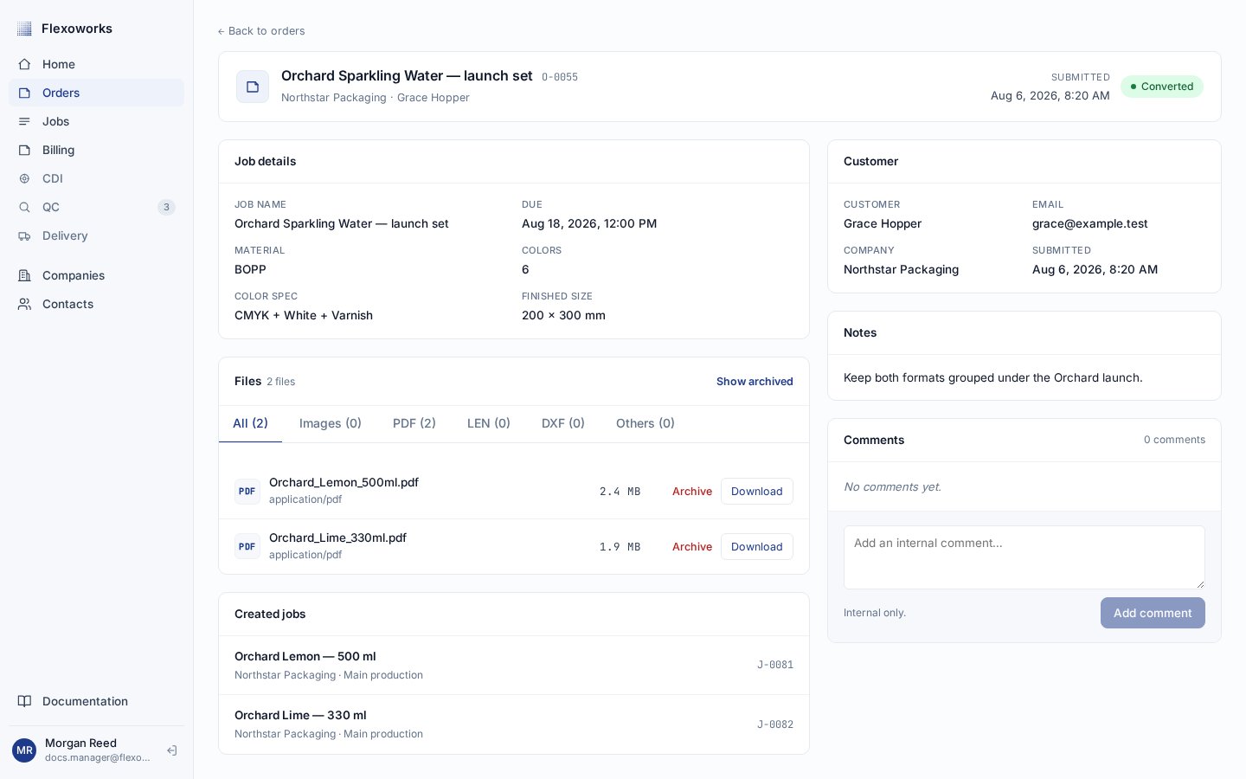
Task: Click the BOPP material value
Action: coord(250,269)
